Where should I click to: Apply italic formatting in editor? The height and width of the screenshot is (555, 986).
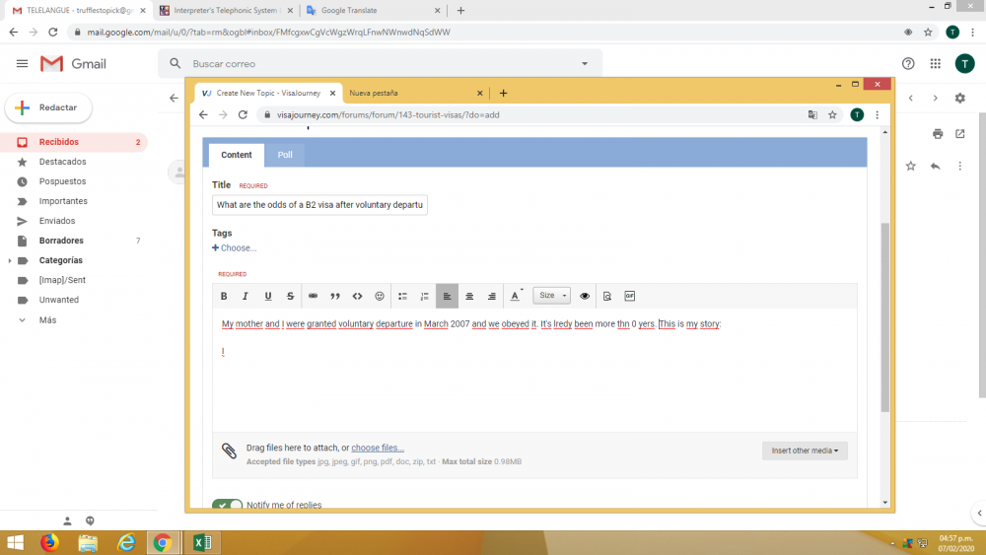pos(246,296)
